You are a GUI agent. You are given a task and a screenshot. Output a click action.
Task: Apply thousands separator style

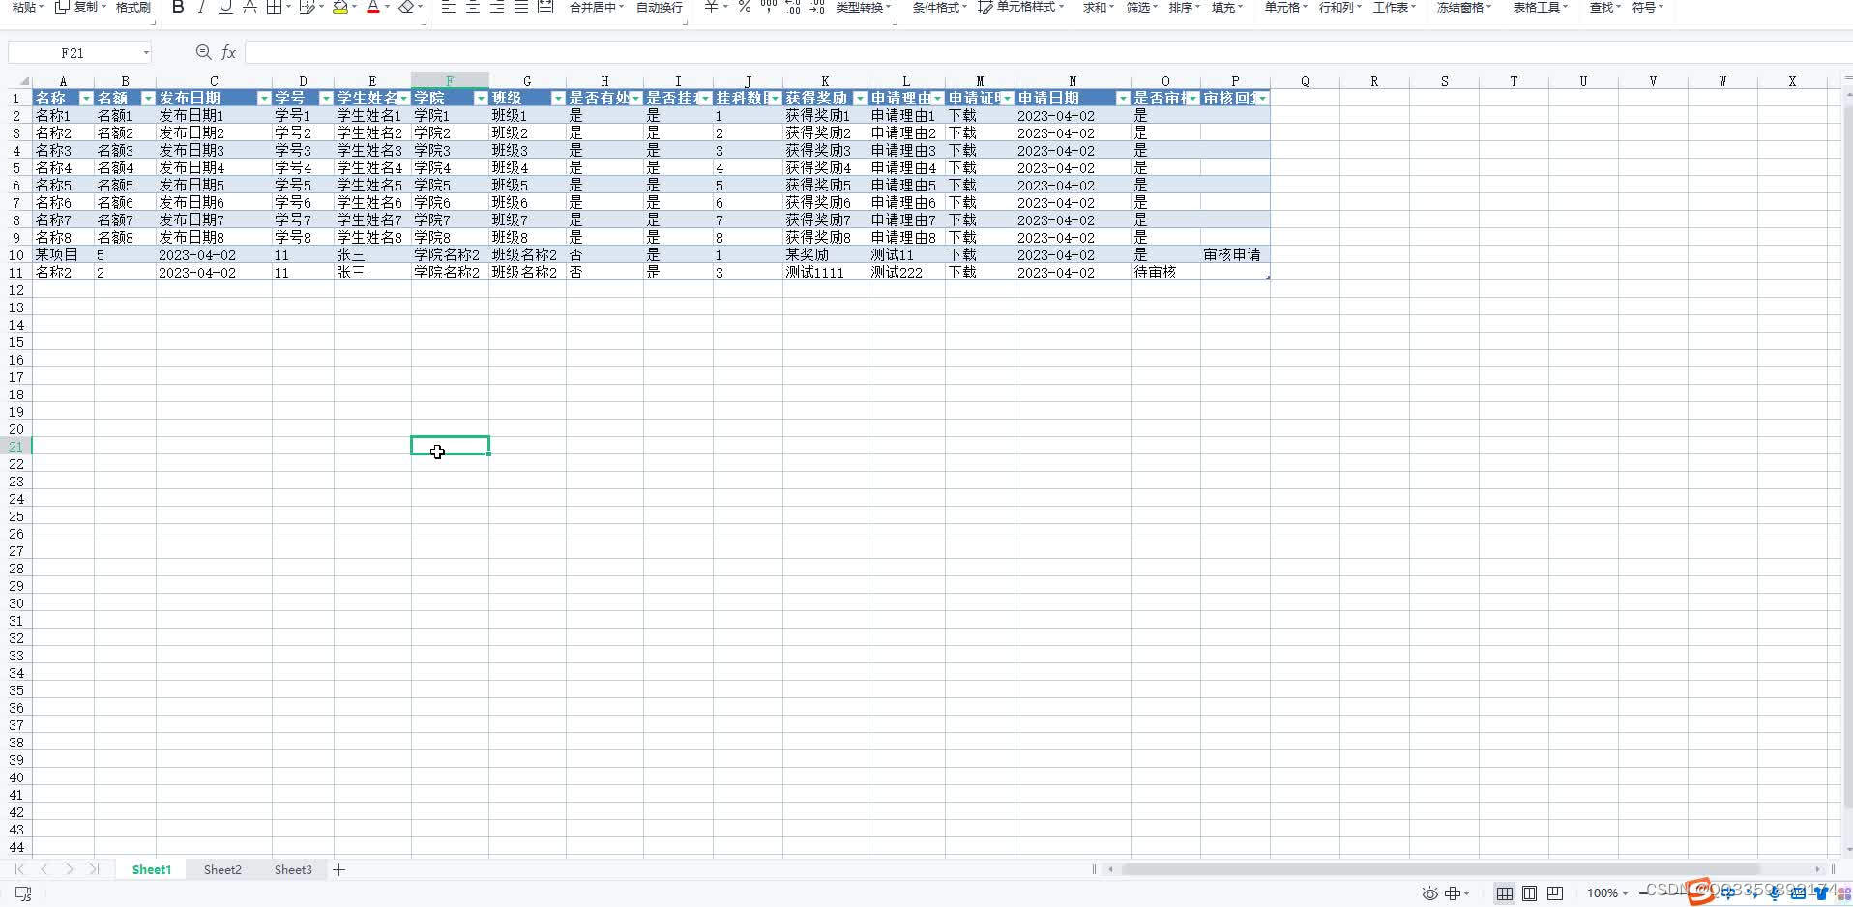pyautogui.click(x=769, y=7)
